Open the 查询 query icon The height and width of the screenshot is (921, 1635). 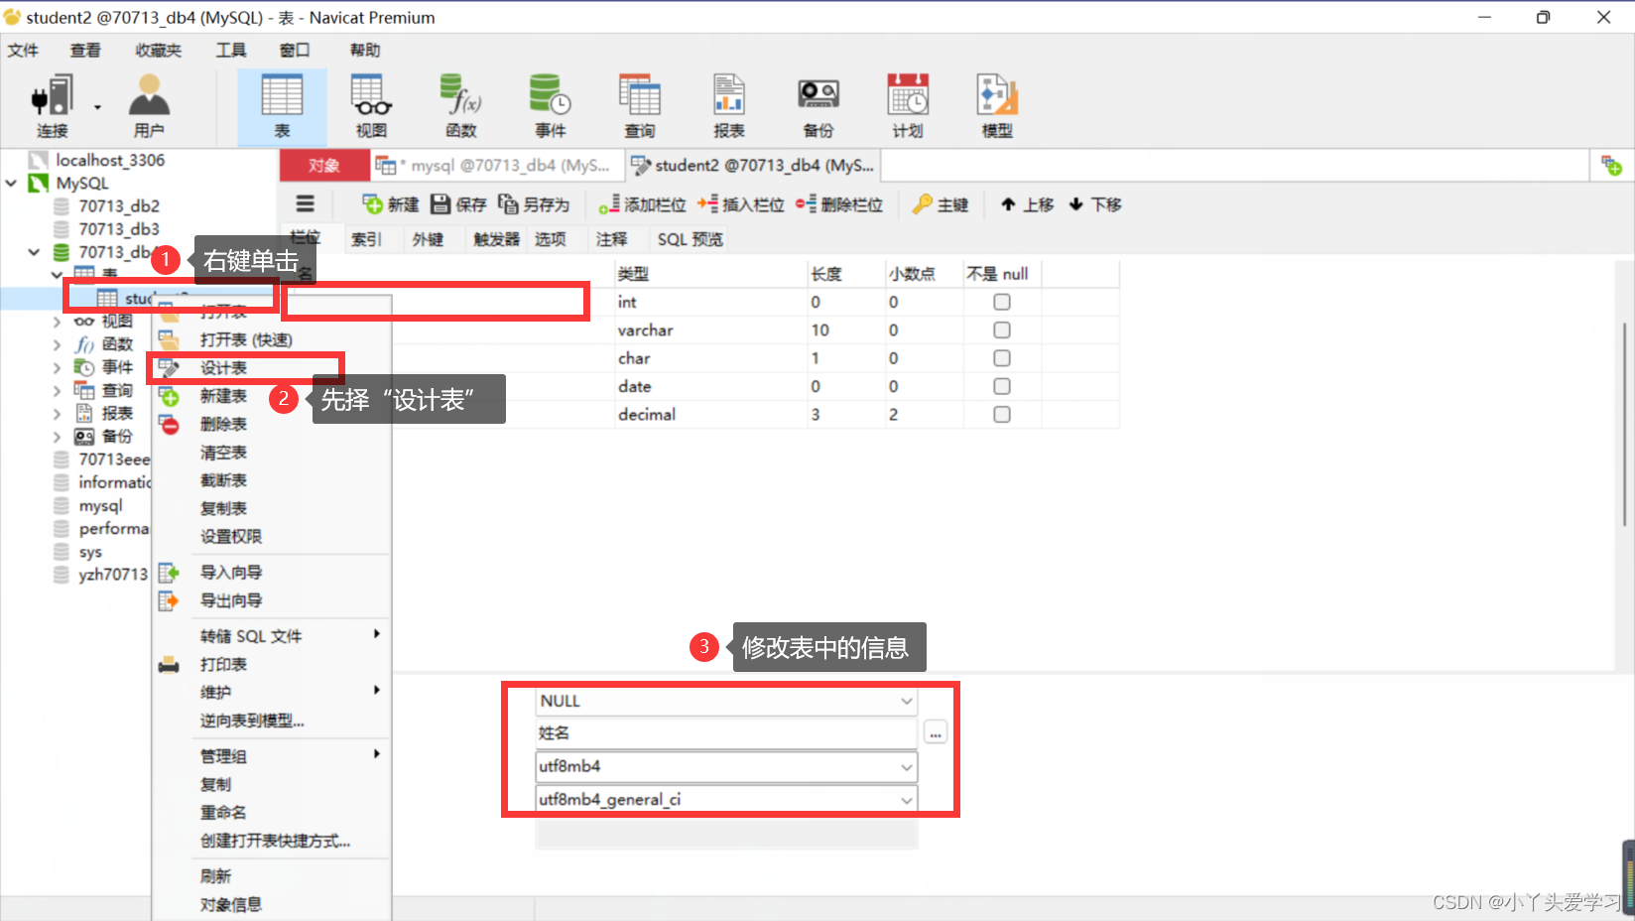[x=639, y=106]
